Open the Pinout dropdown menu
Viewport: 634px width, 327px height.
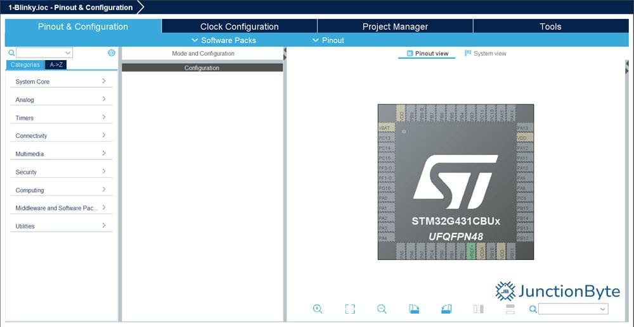coord(328,40)
